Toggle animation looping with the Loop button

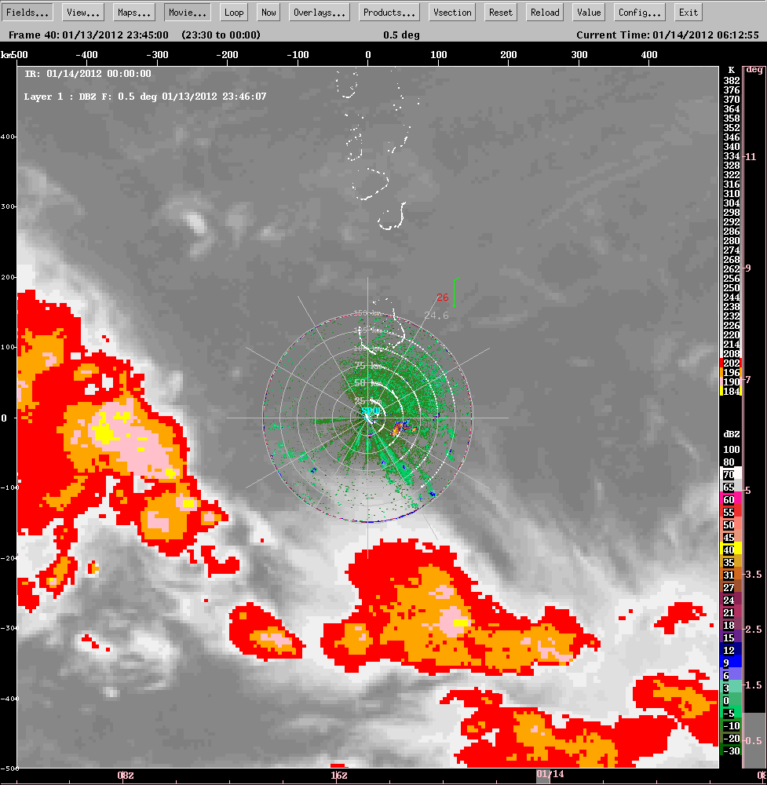[x=233, y=12]
